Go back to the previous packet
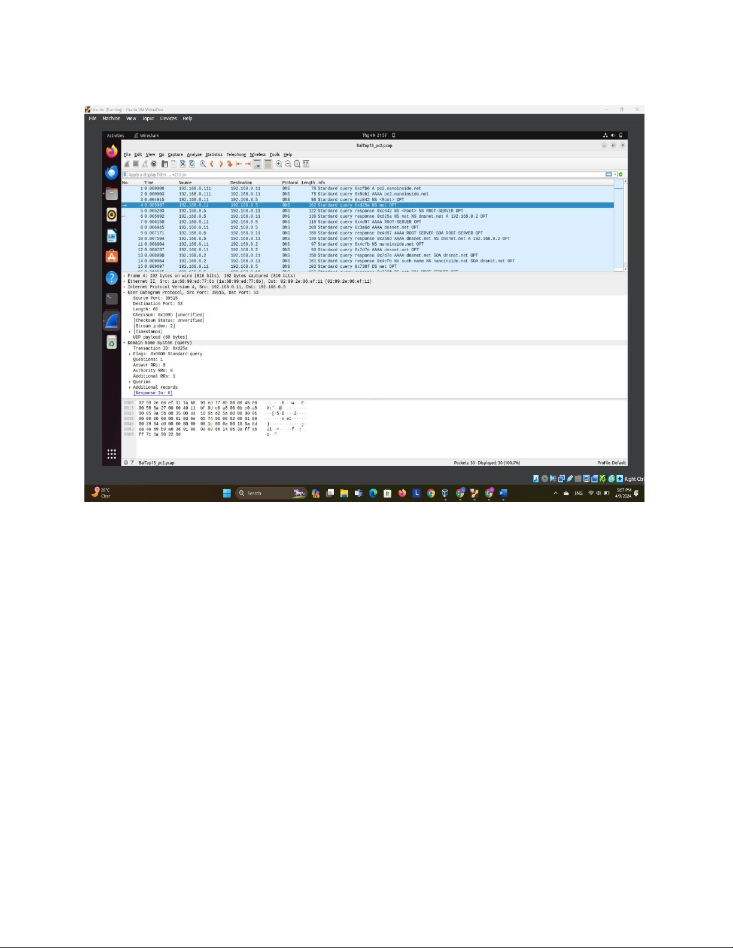This screenshot has width=733, height=948. (212, 164)
